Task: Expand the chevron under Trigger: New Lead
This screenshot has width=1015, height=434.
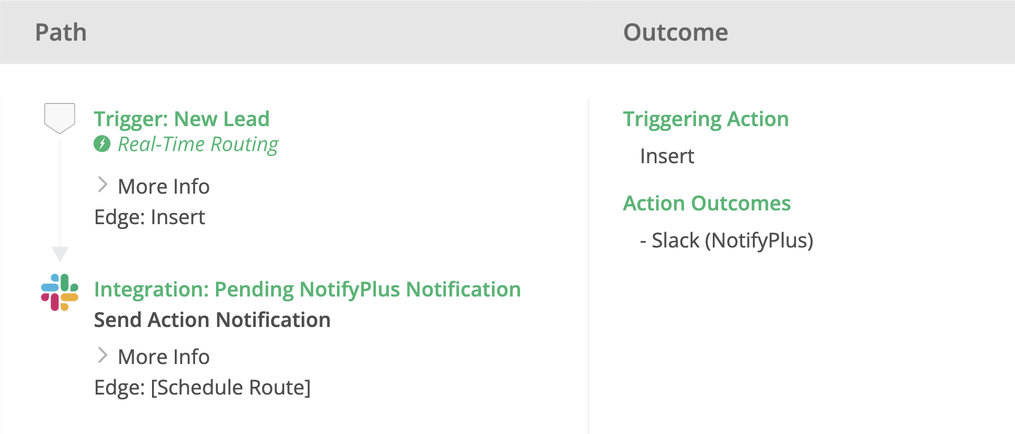Action: click(x=102, y=185)
